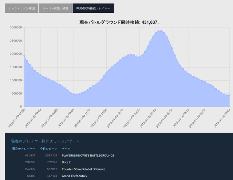Click the 2000000 y-axis label
The width and height of the screenshot is (233, 180).
point(16,54)
